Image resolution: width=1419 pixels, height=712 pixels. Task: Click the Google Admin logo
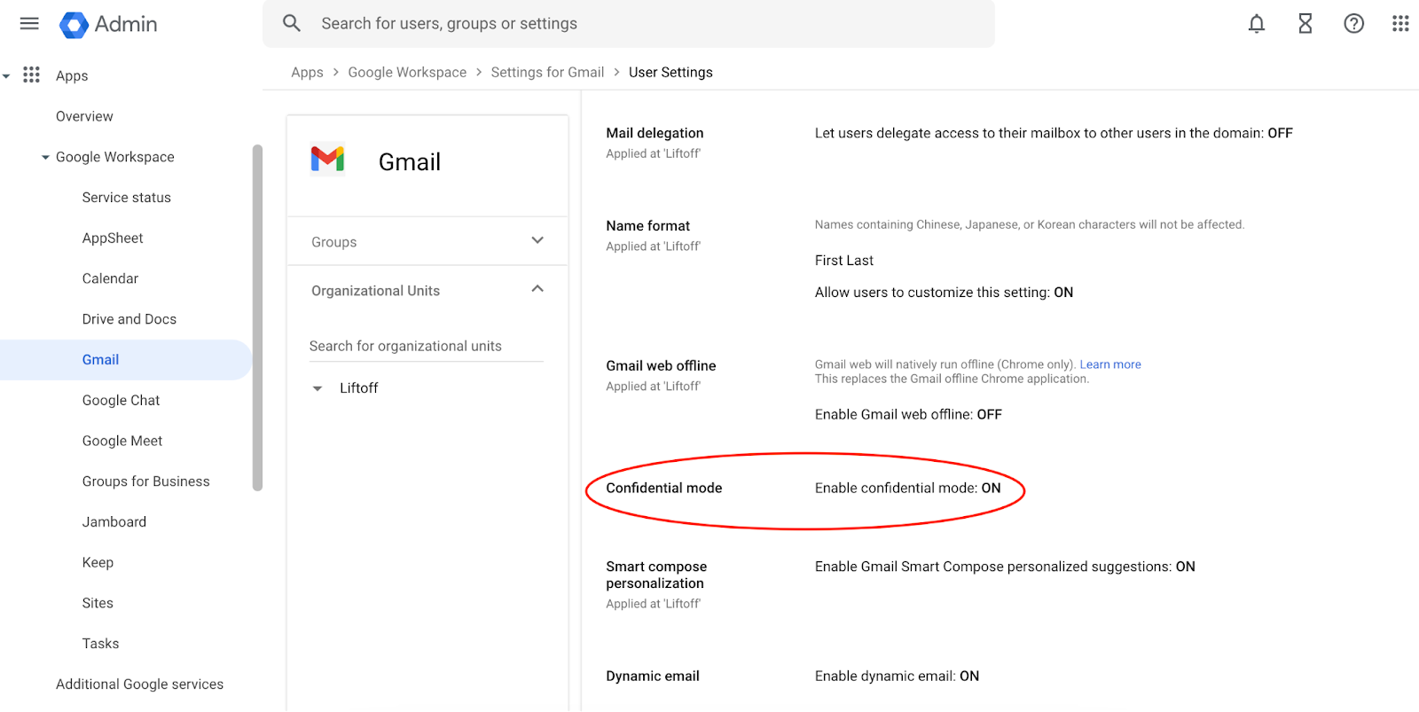[108, 24]
